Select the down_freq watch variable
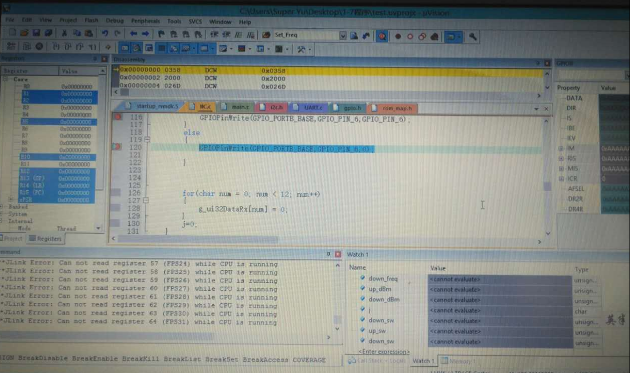This screenshot has height=373, width=630. coord(383,279)
